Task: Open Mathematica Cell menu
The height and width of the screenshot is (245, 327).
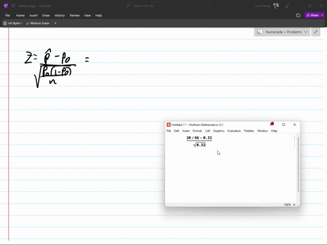Action: tap(207, 131)
